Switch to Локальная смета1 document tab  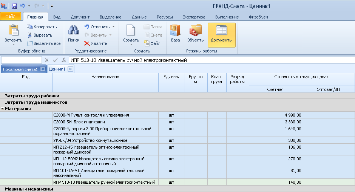(20, 69)
